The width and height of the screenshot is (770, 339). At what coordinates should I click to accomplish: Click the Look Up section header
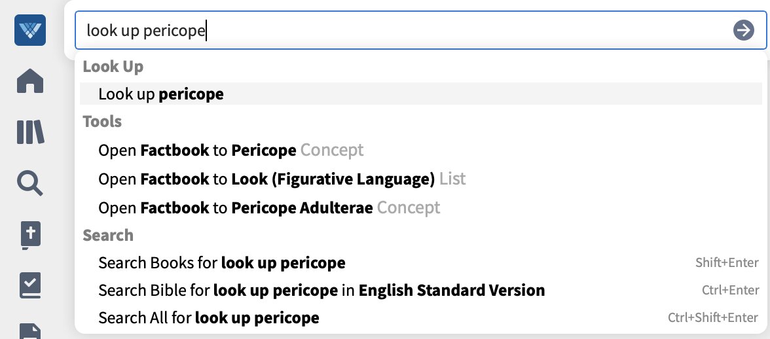click(113, 67)
